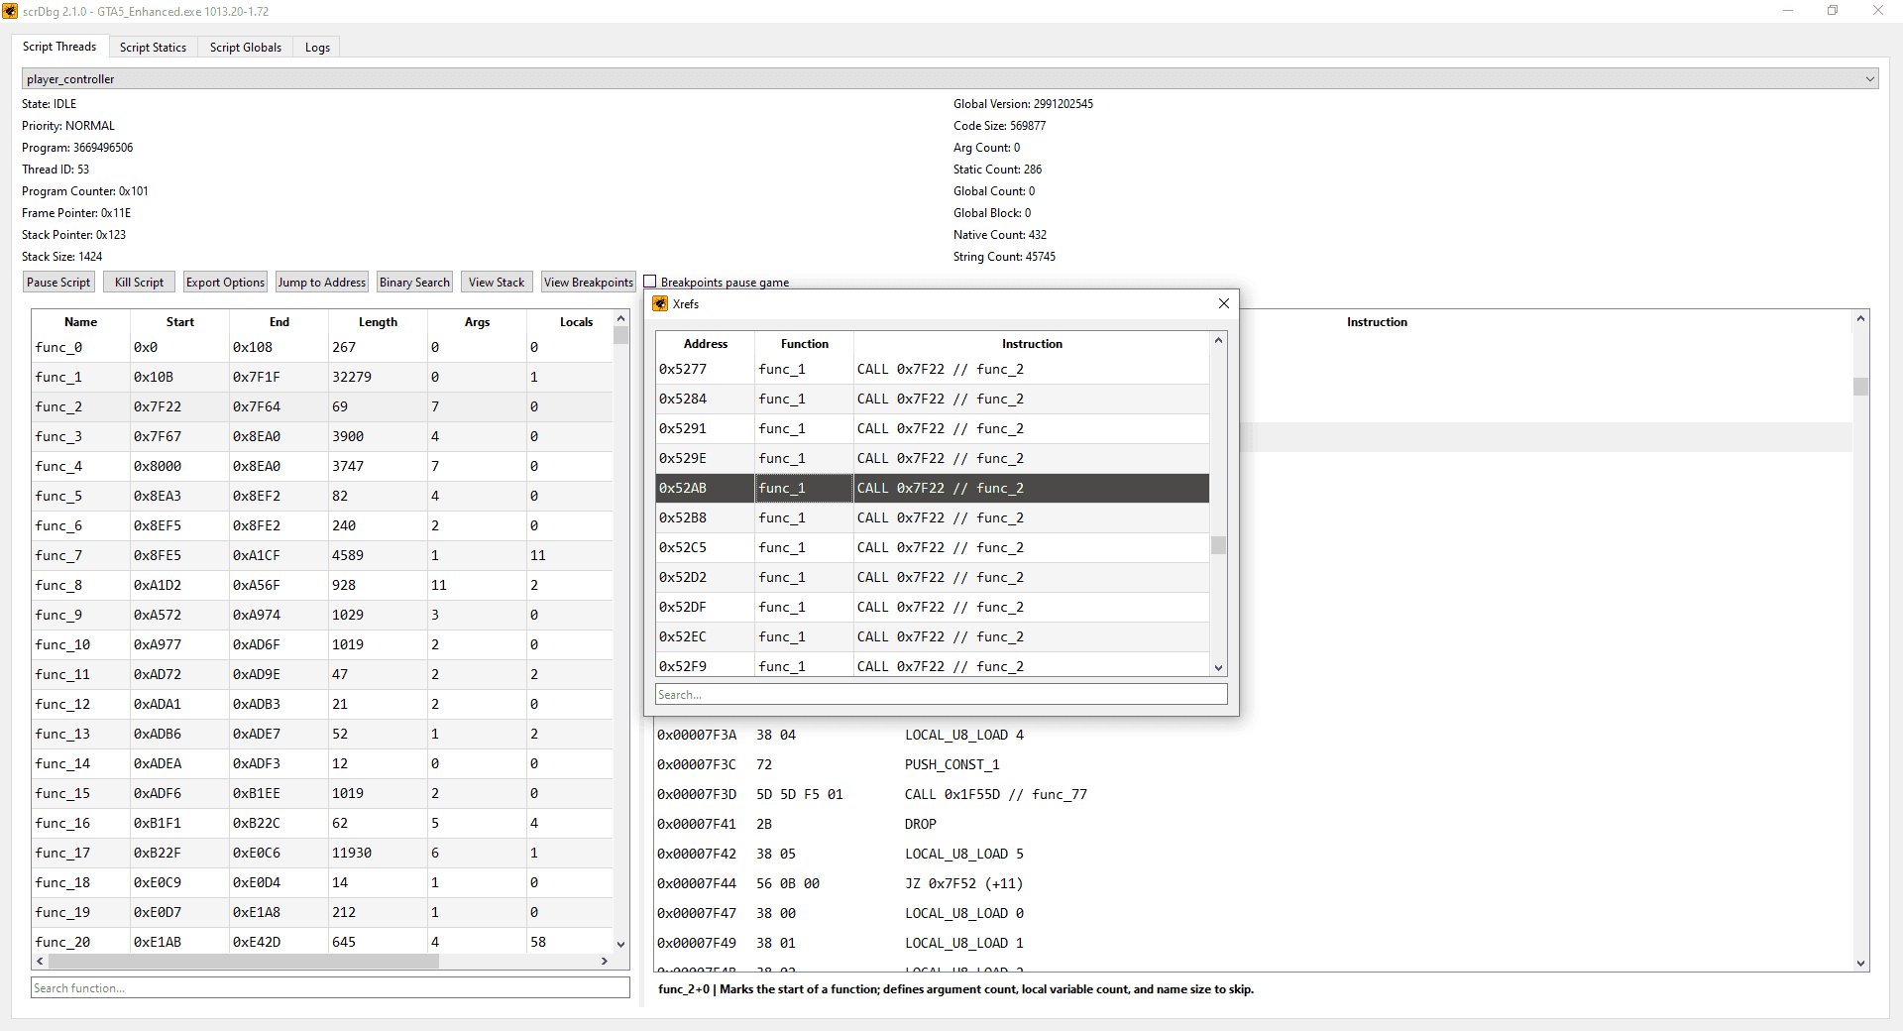Select the Script Globals tab
Screen dimensions: 1903x1031
point(245,47)
